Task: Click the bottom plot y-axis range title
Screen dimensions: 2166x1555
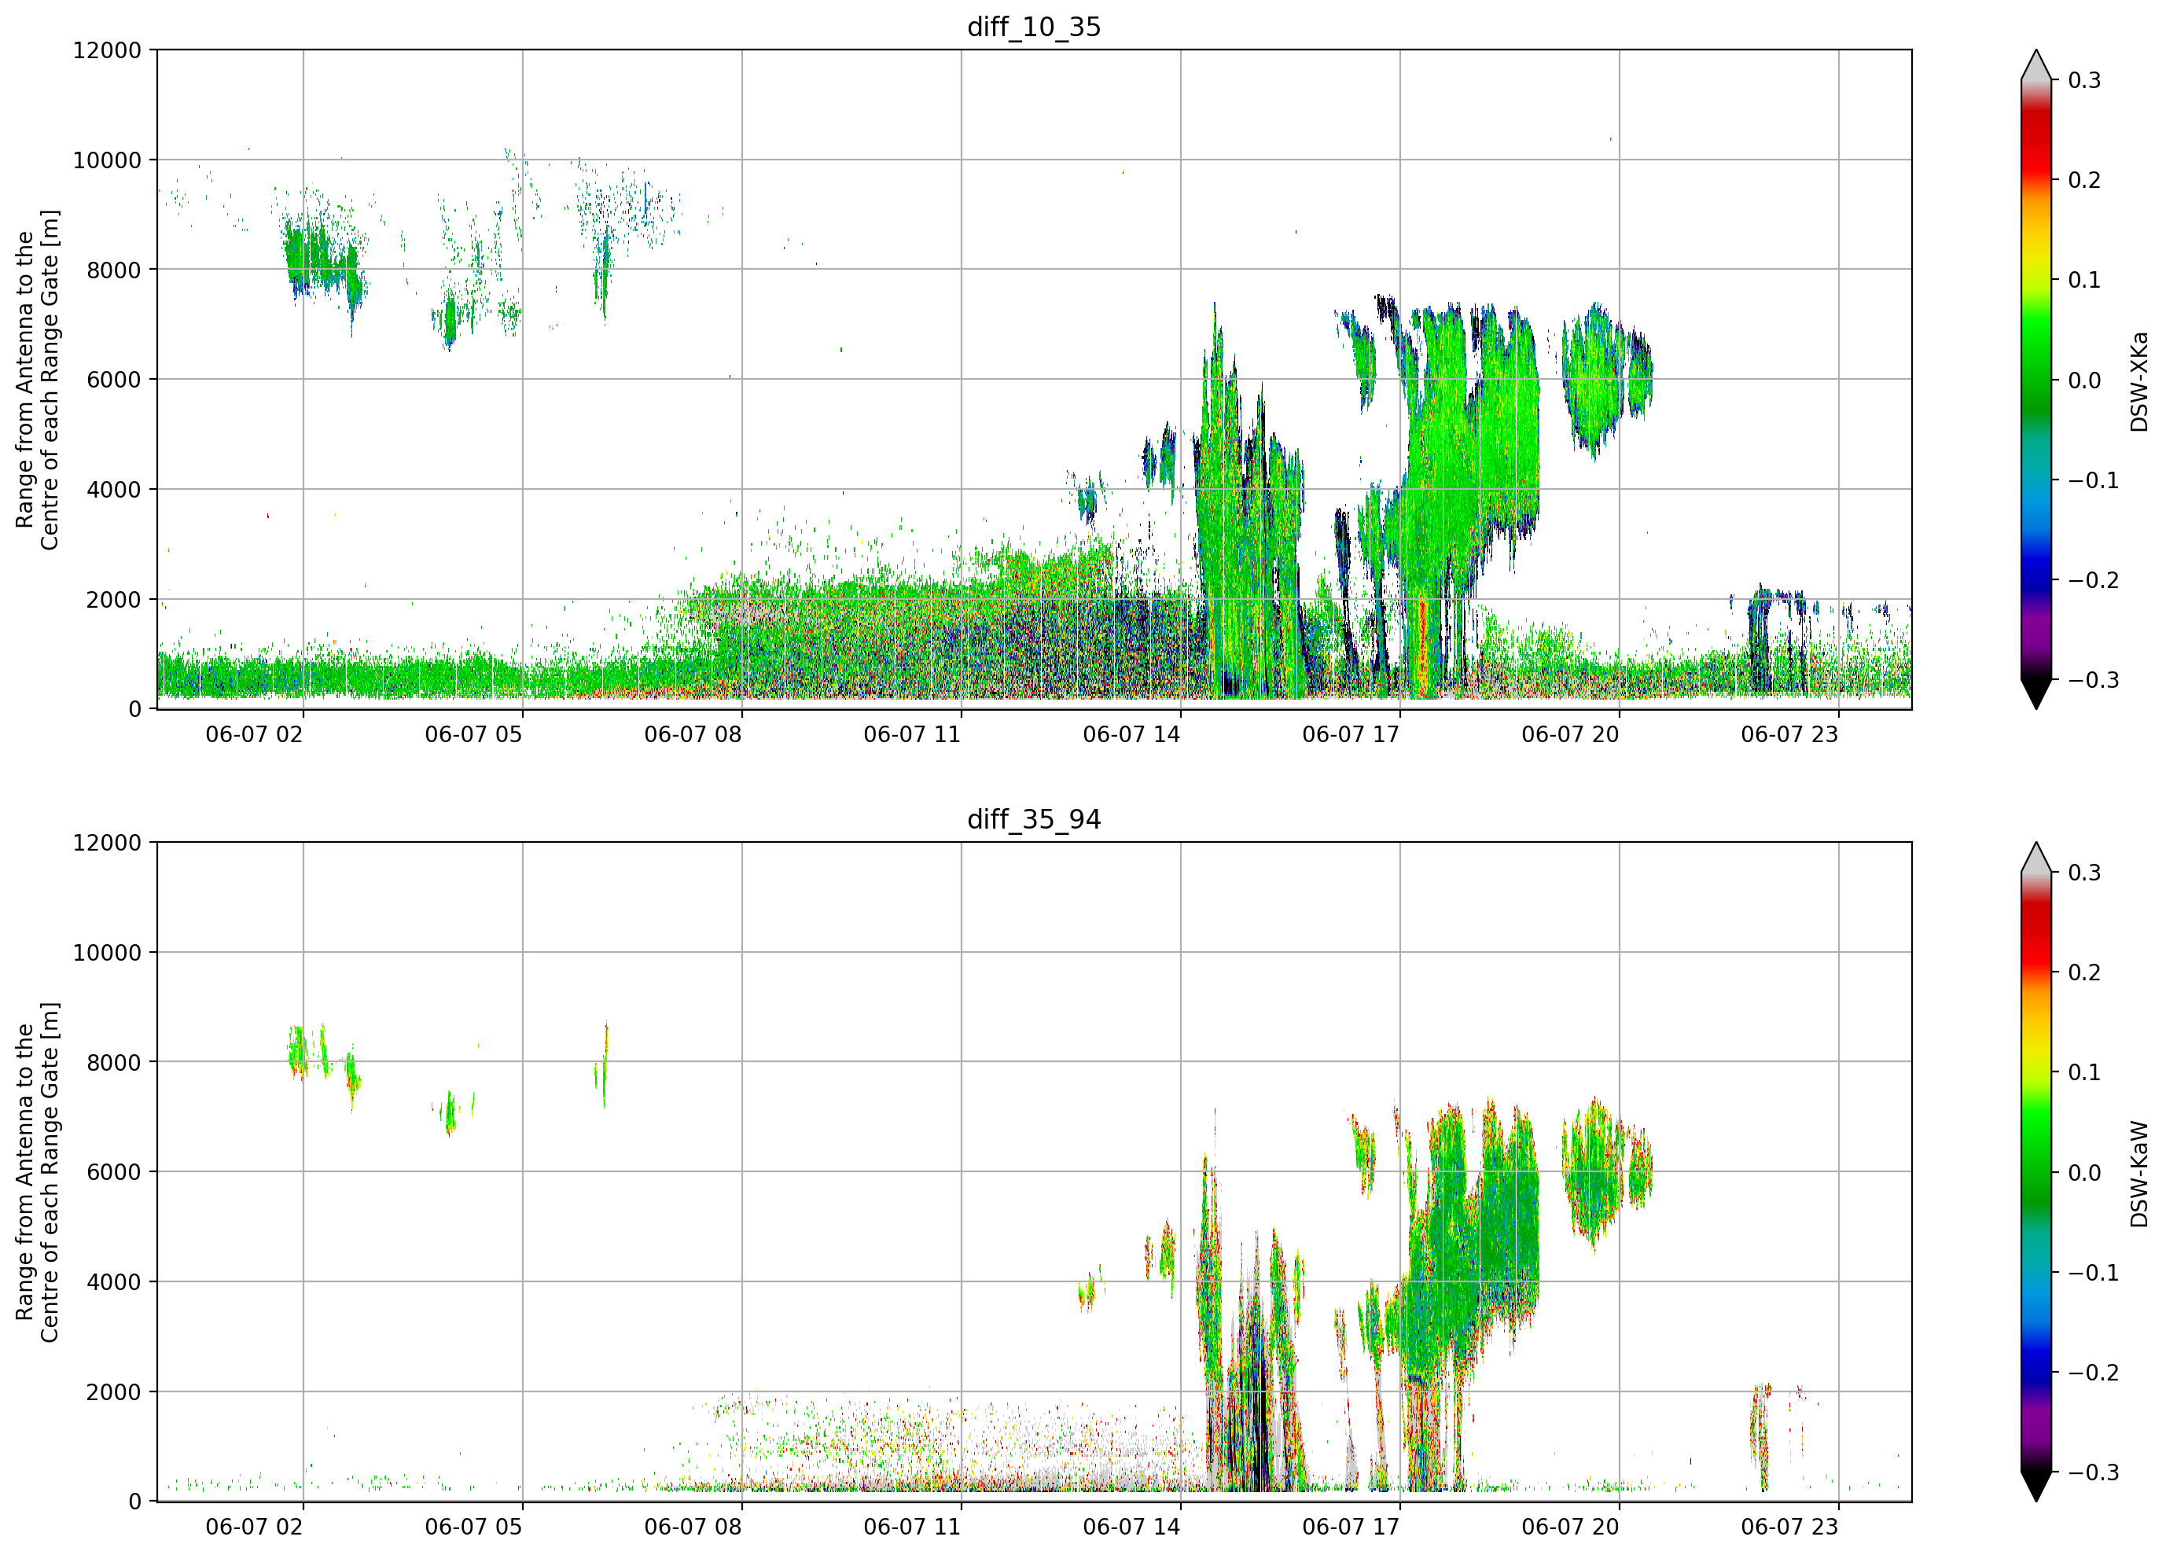Action: (37, 1172)
